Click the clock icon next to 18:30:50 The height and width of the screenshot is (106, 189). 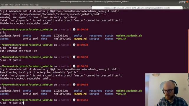click(74, 57)
